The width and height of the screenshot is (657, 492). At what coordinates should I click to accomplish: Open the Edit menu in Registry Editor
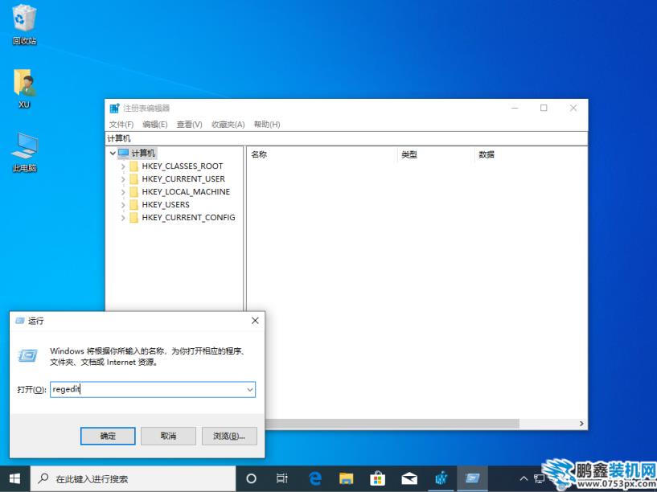(x=155, y=125)
